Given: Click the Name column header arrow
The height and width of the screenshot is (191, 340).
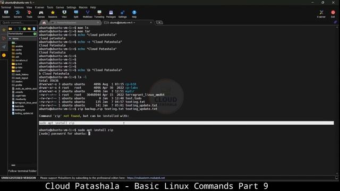Looking at the screenshot, I should [10, 39].
